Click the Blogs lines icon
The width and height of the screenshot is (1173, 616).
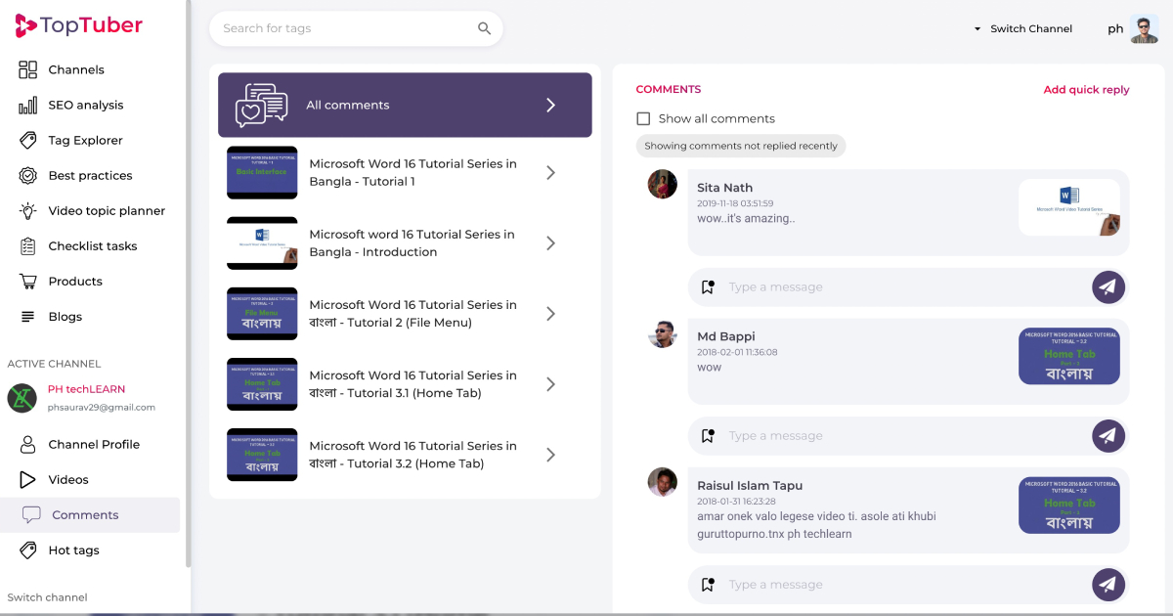pyautogui.click(x=28, y=316)
